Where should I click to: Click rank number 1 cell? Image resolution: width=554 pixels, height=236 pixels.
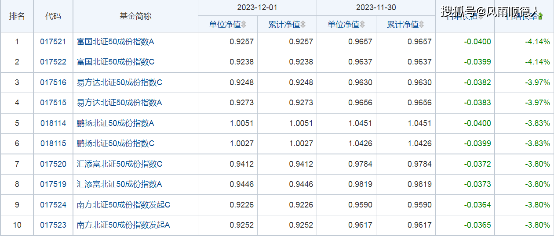click(x=17, y=42)
